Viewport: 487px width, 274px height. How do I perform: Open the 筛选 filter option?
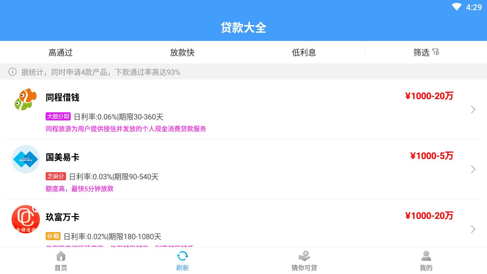(426, 52)
